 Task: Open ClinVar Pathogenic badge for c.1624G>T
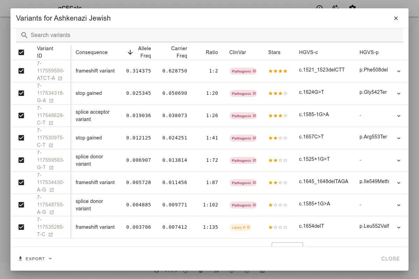pos(243,93)
